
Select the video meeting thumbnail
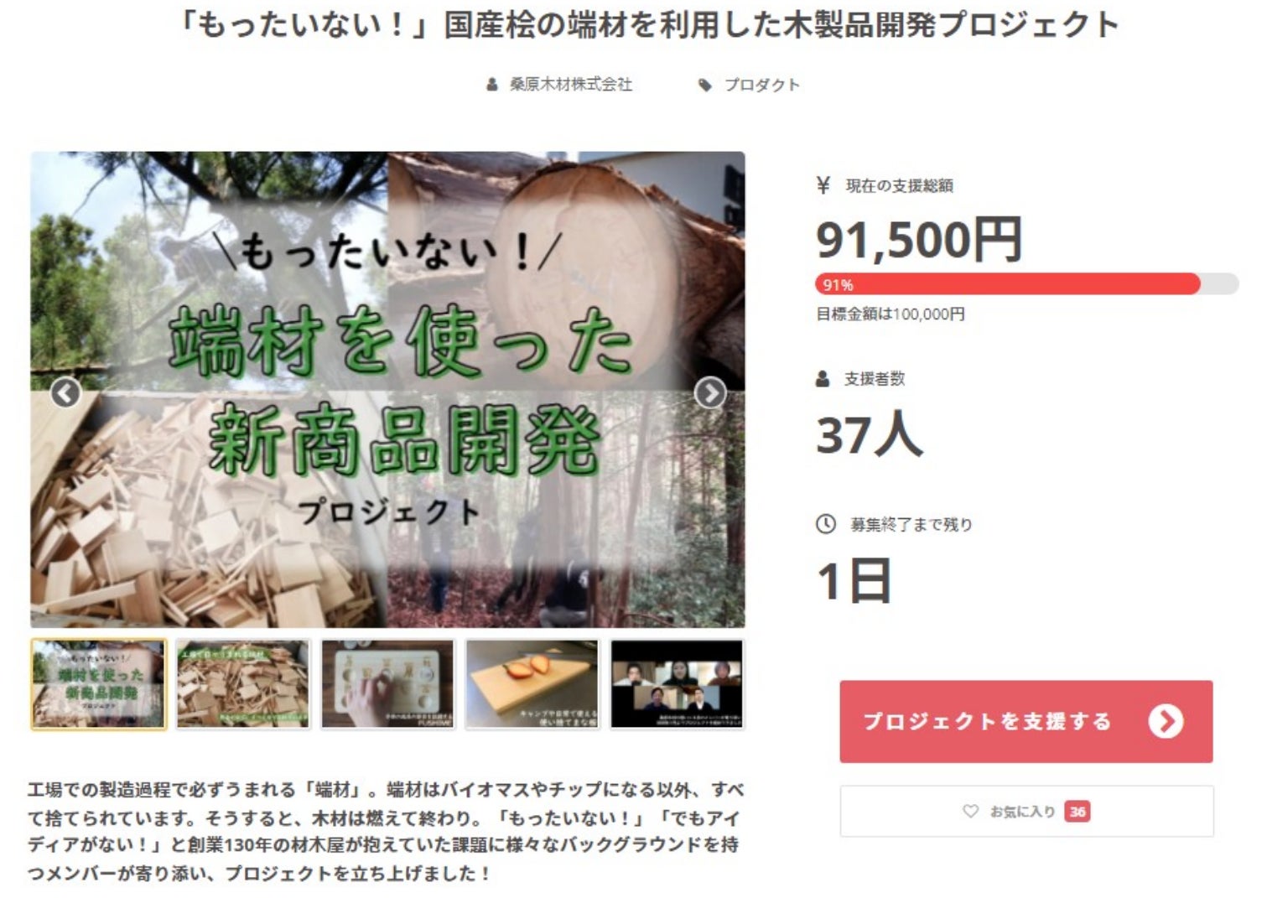677,684
